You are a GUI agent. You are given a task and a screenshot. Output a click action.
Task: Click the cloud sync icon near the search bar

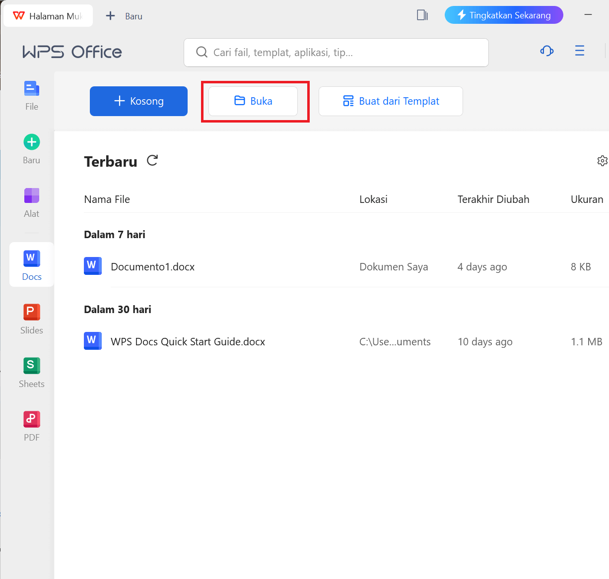coord(546,51)
